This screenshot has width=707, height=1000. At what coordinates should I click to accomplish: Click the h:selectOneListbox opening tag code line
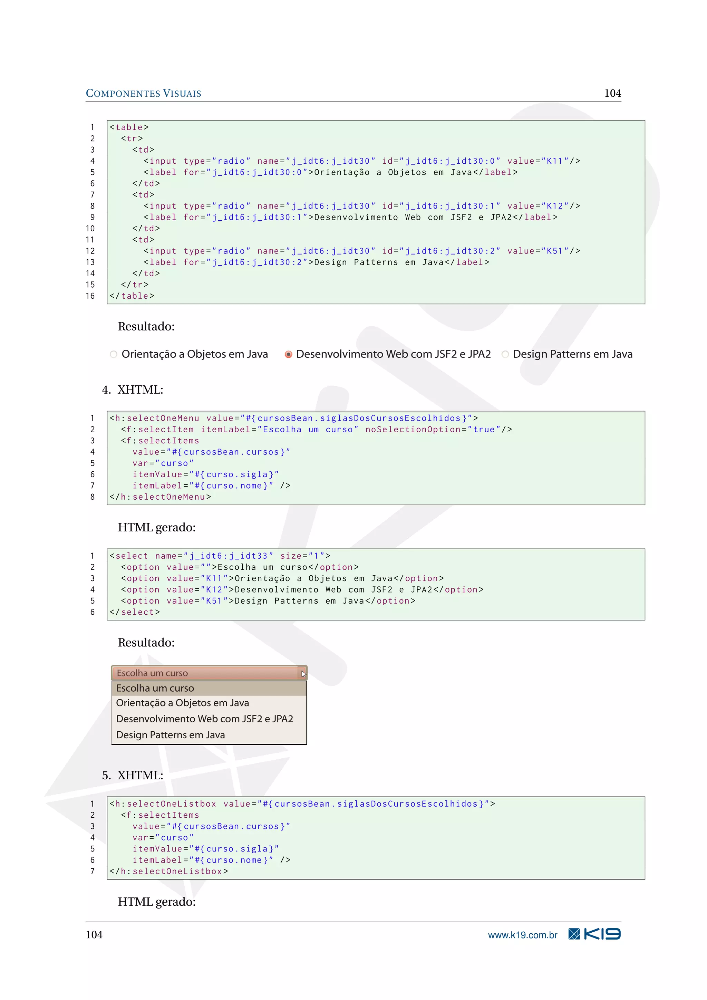[302, 804]
